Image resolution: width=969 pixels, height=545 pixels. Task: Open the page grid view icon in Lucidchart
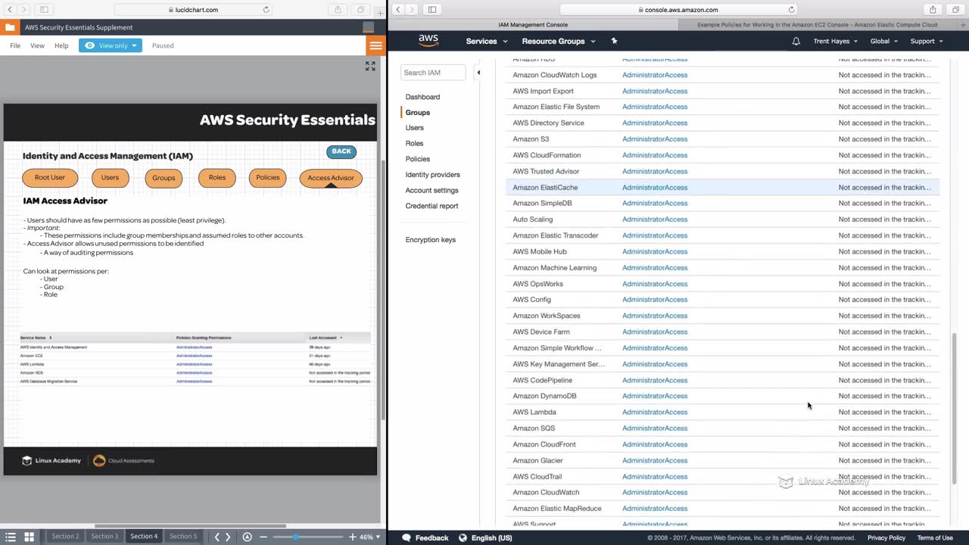[x=29, y=537]
